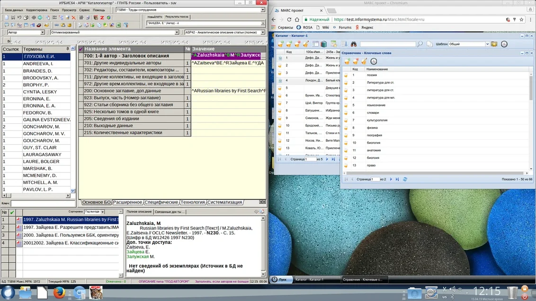This screenshot has width=536, height=301.
Task: Open the Автор dictionary type dropdown
Action: coord(43,33)
